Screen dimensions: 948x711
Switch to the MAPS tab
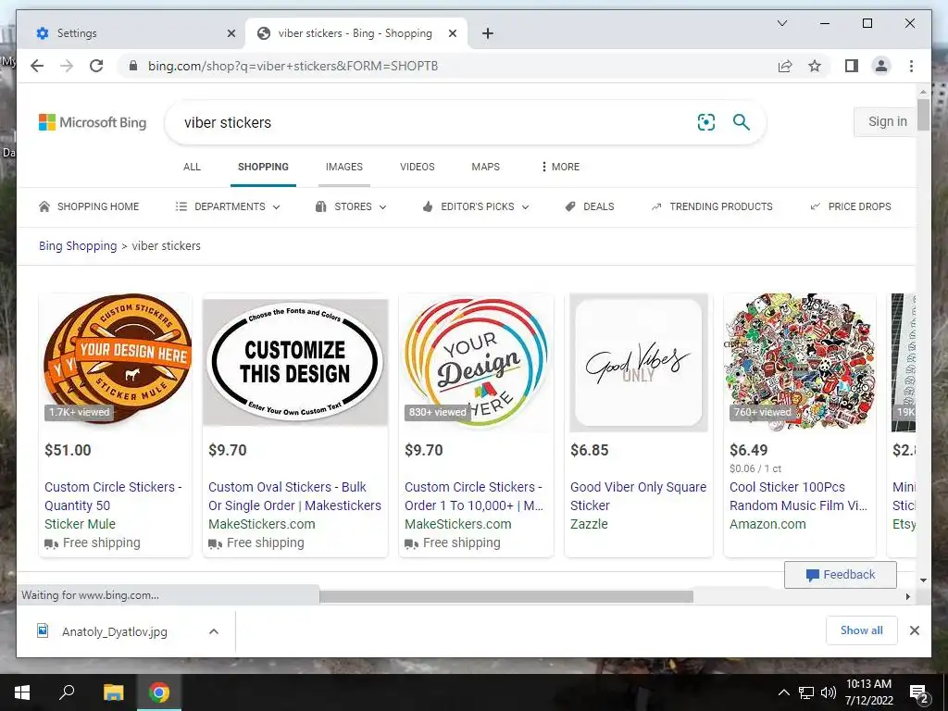click(485, 167)
